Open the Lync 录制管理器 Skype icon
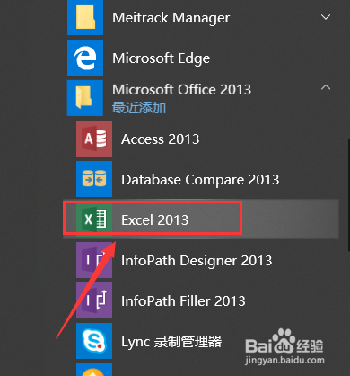 click(x=94, y=341)
